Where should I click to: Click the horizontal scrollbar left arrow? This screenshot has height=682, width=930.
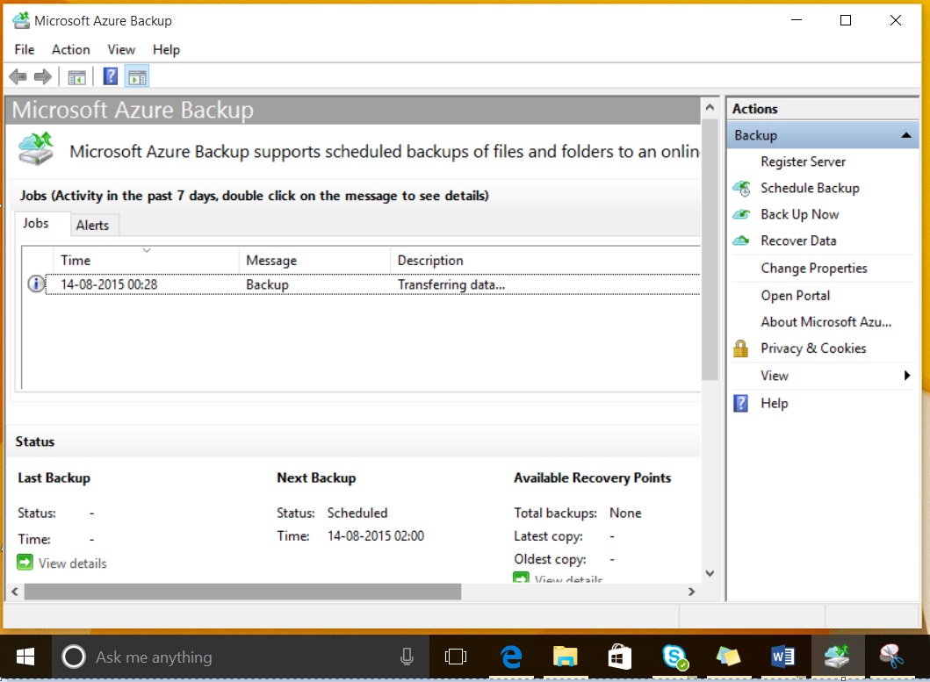tap(15, 592)
